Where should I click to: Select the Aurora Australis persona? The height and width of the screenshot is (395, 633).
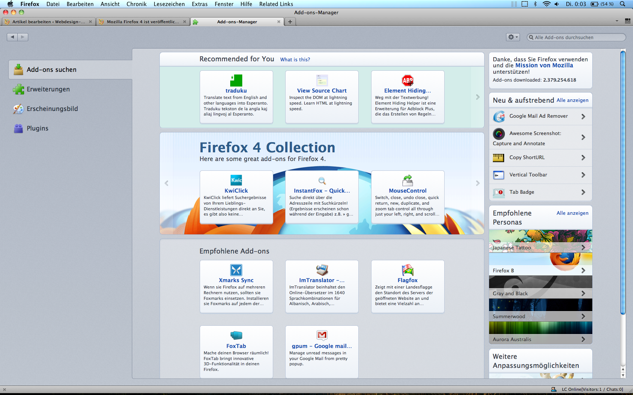pos(540,333)
